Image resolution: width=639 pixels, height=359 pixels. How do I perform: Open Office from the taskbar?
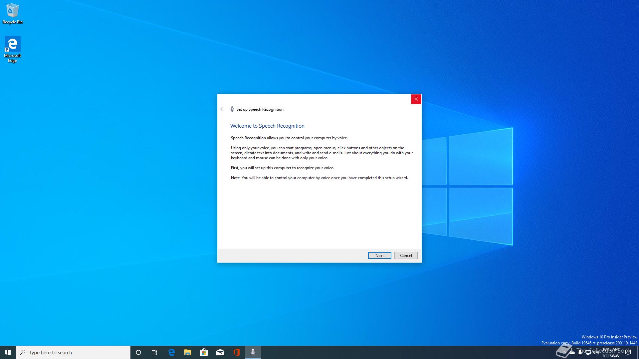coord(236,352)
